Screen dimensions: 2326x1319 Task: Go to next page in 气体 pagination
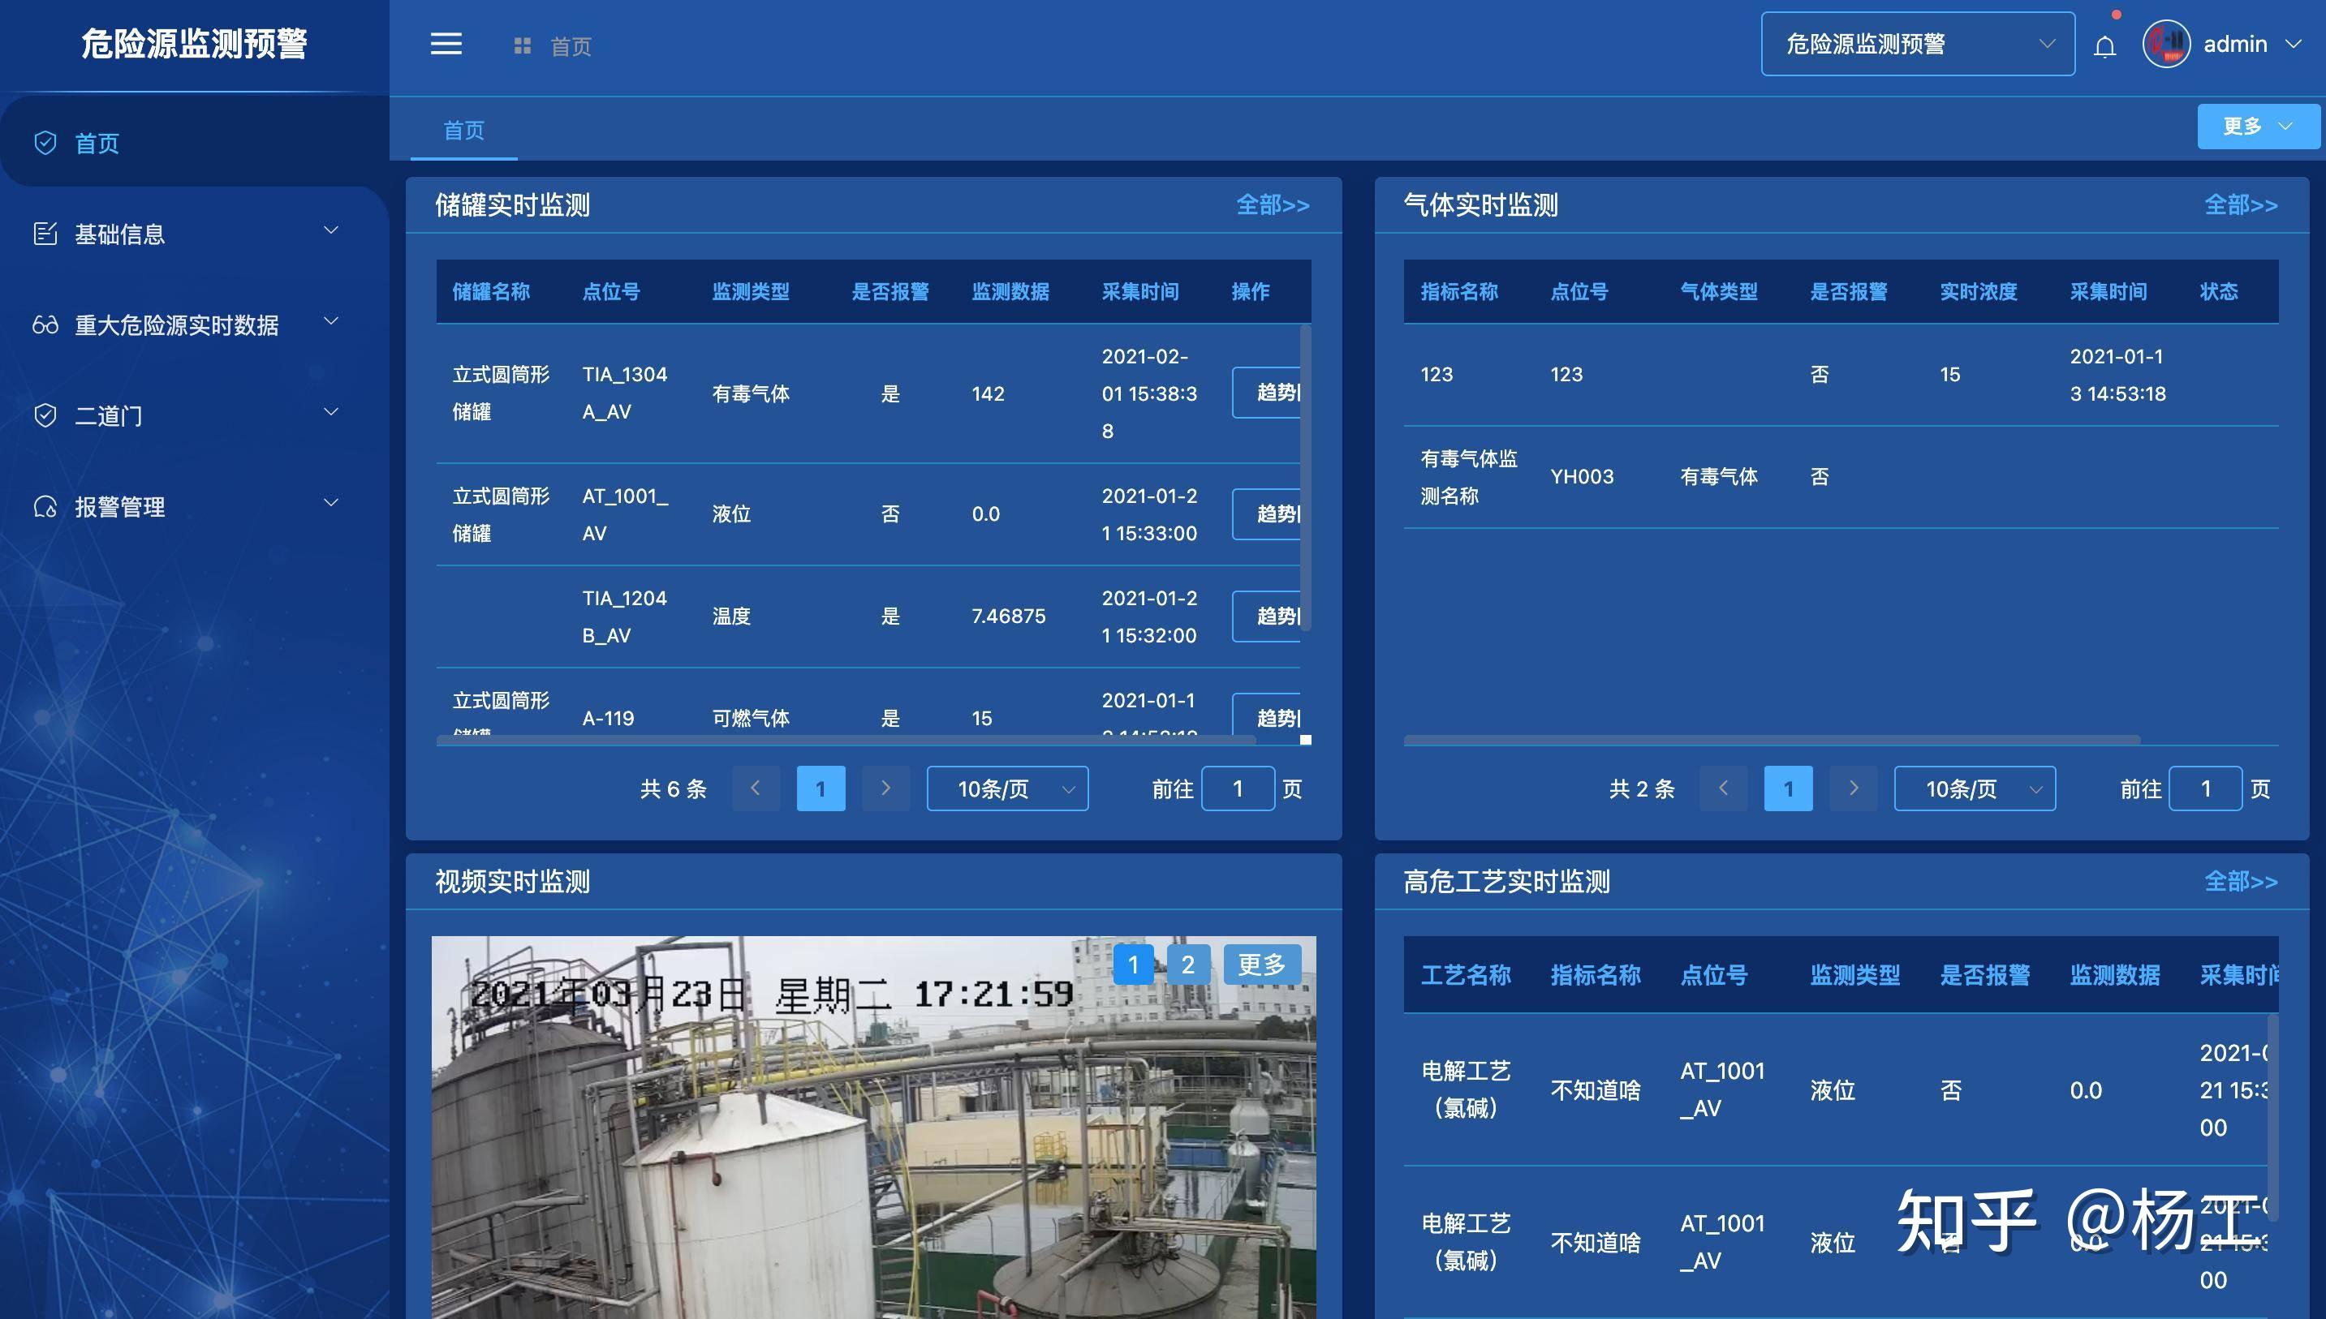[1853, 788]
